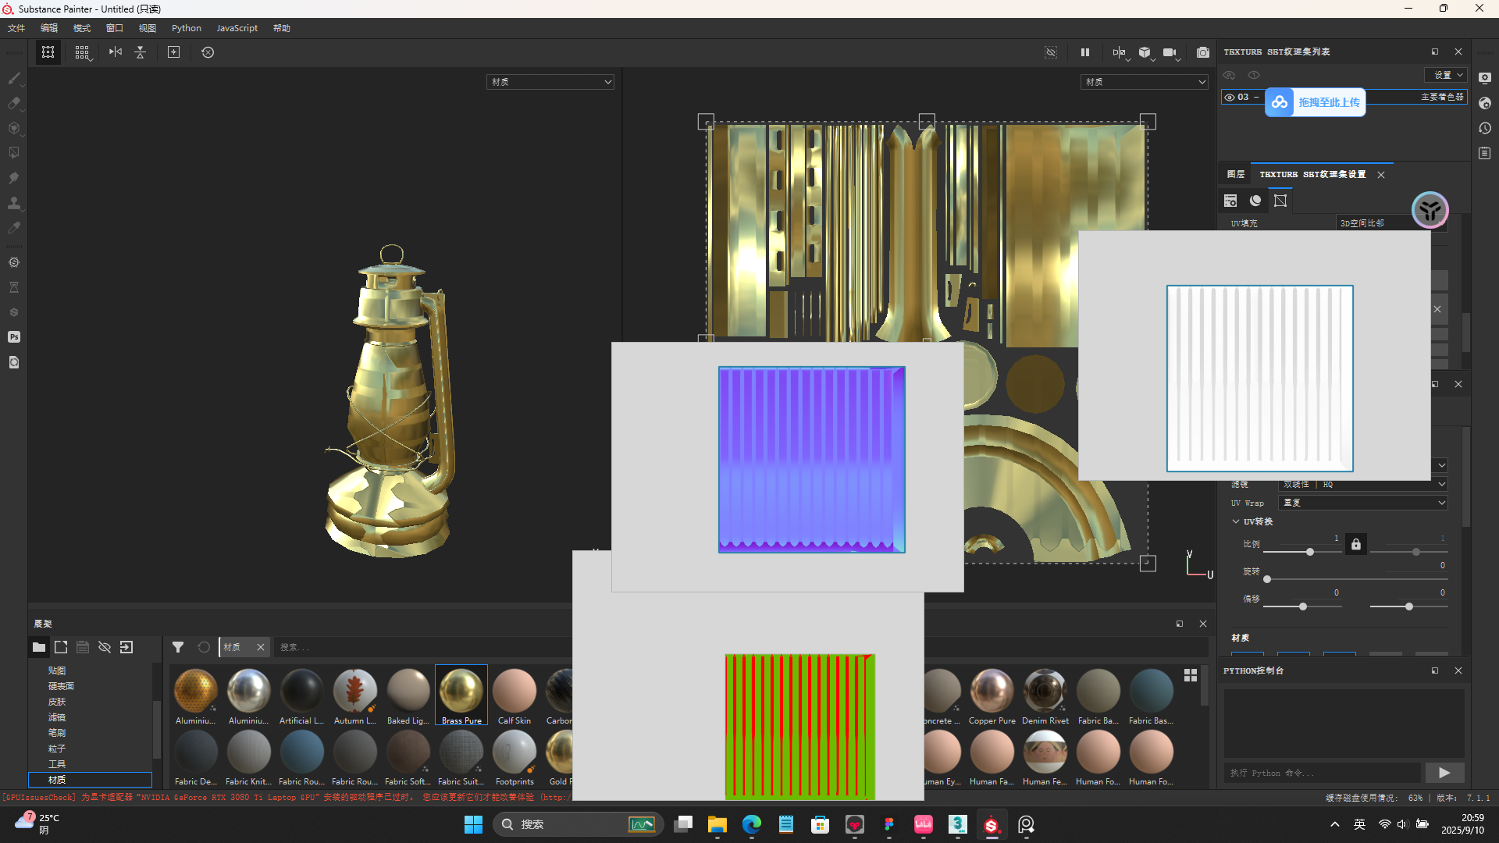Switch to the 图层 tab
Viewport: 1499px width, 843px height.
pyautogui.click(x=1236, y=174)
